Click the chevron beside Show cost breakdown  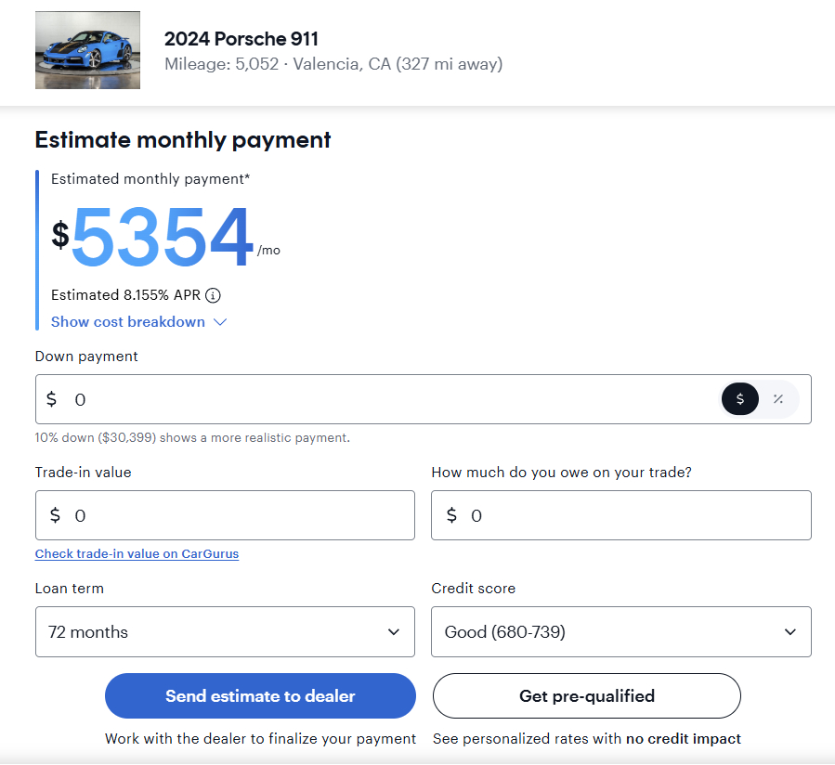(x=220, y=322)
